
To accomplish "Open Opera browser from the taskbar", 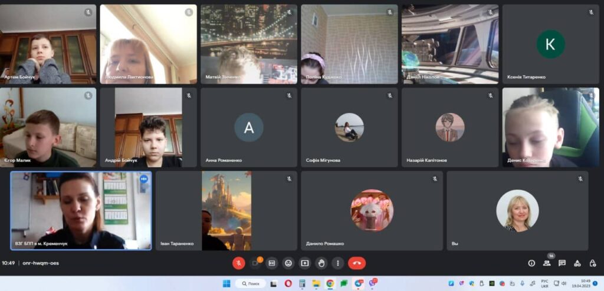I will pyautogui.click(x=288, y=283).
